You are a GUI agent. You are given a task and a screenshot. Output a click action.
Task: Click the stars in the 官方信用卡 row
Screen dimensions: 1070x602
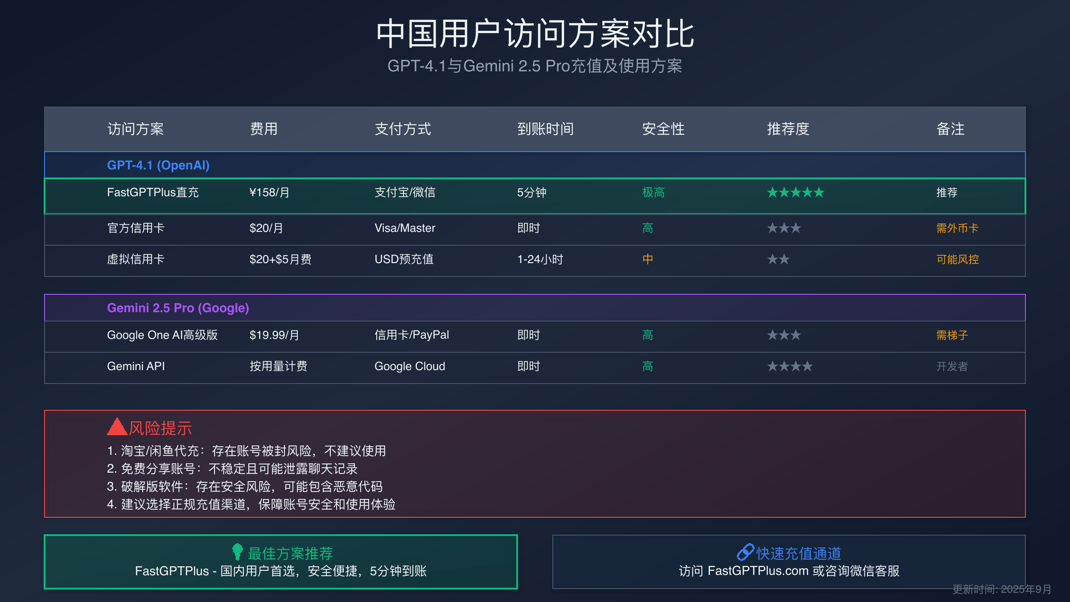784,228
